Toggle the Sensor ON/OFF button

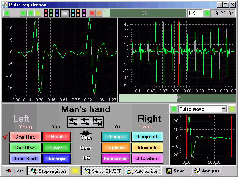point(102,171)
